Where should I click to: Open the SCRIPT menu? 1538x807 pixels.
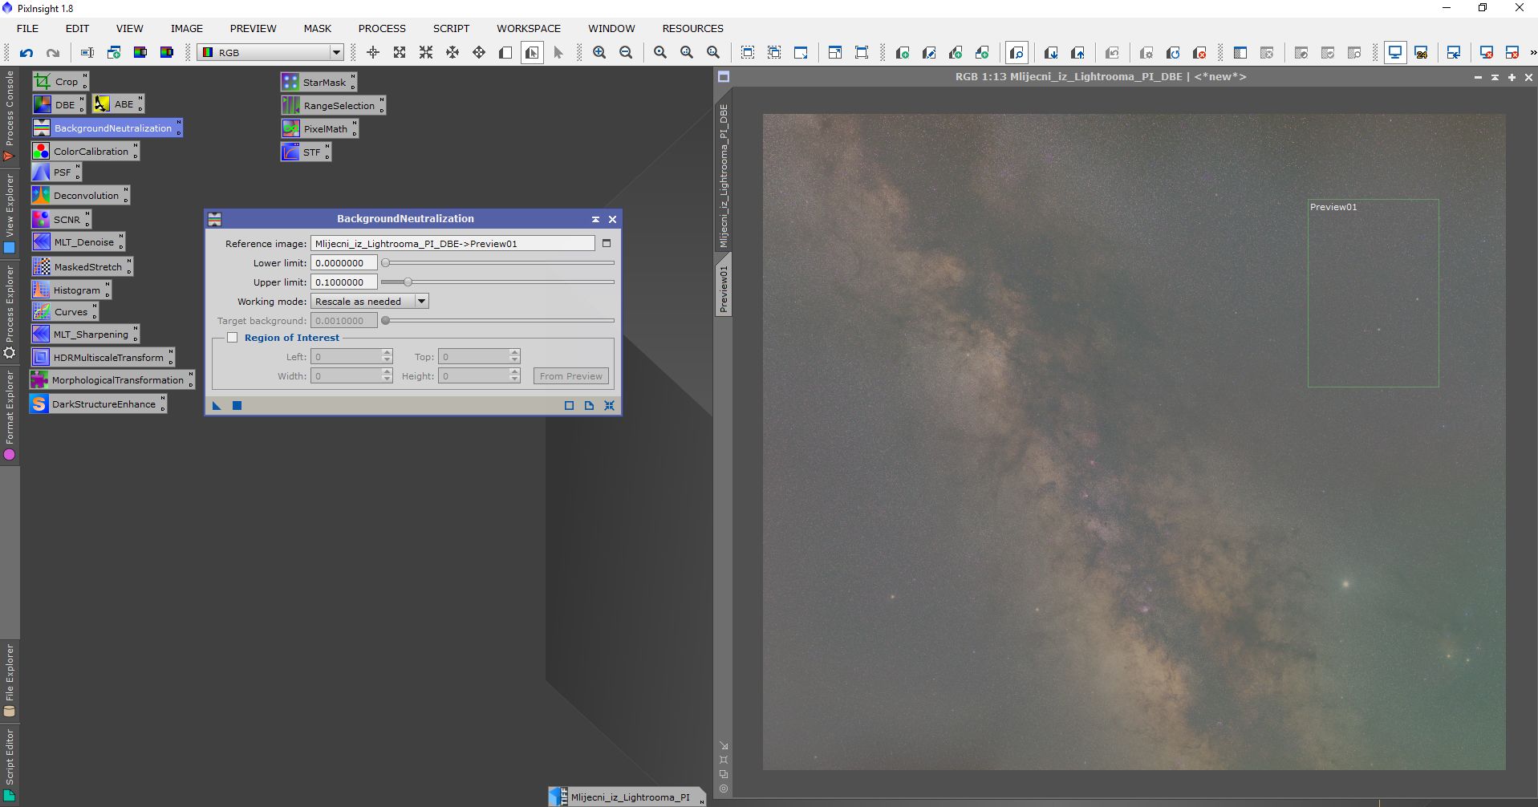click(x=451, y=28)
